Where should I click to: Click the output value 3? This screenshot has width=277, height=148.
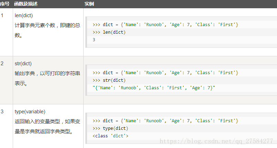[x=94, y=40]
